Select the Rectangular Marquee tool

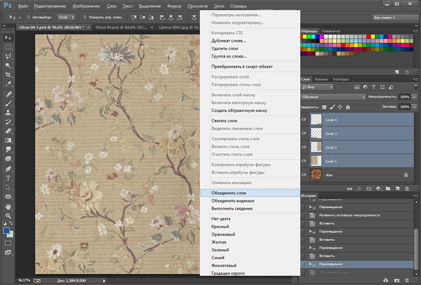[8, 47]
